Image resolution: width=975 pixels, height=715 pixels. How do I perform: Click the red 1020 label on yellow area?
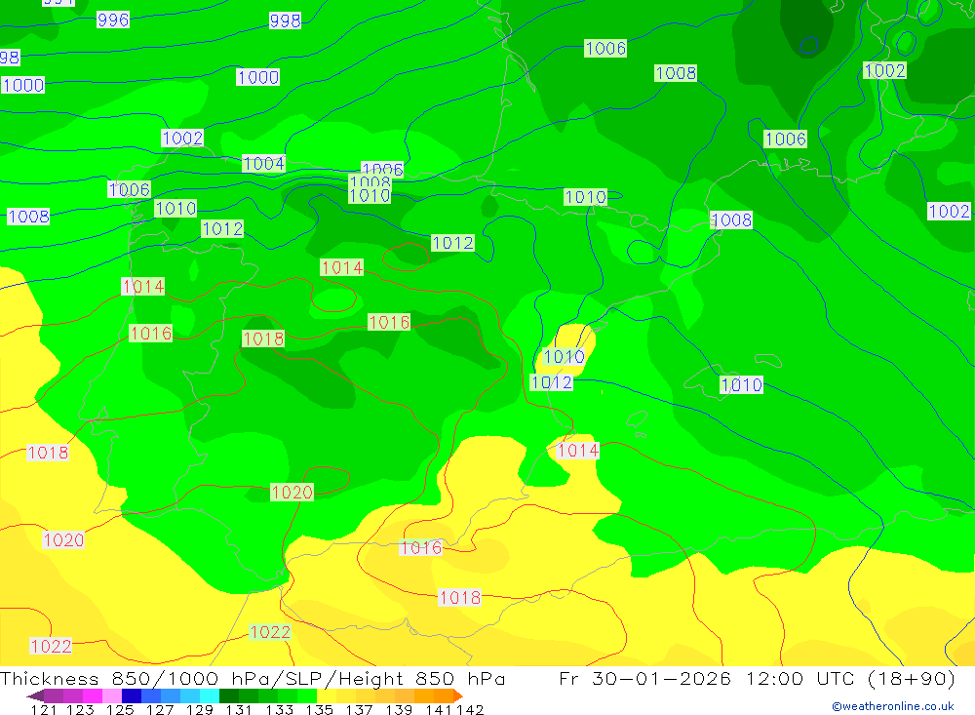(x=63, y=539)
